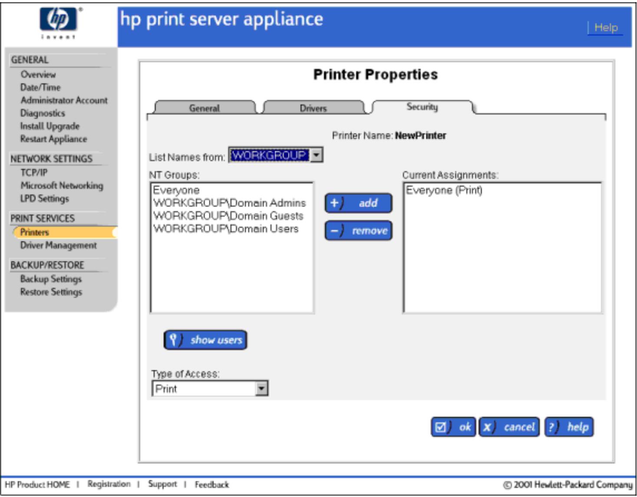Switch to the Drivers tab
Image resolution: width=637 pixels, height=497 pixels.
pyautogui.click(x=313, y=108)
